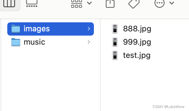Switch to gallery view in toolbar
The image size is (189, 111).
point(32,3)
